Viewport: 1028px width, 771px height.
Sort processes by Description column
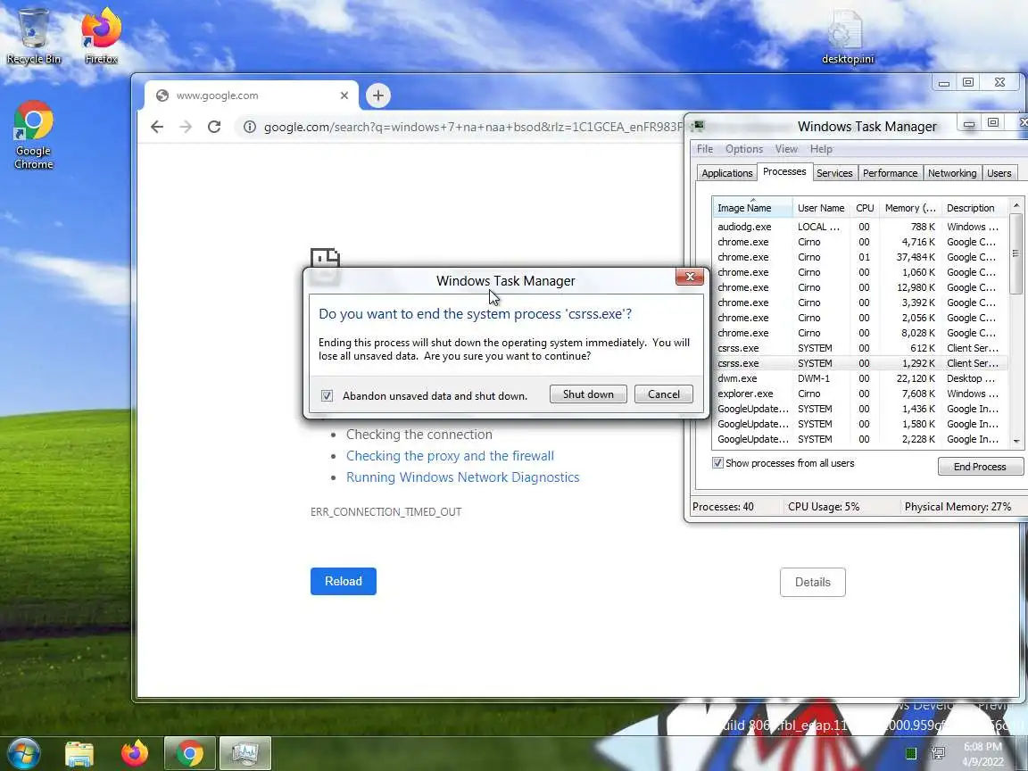coord(974,208)
